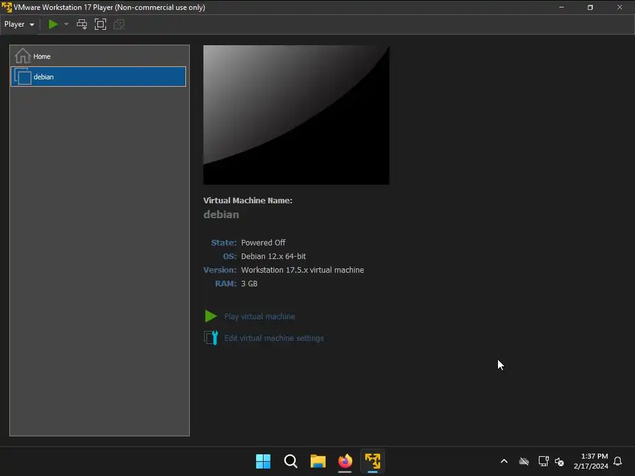Click the VMware logo in title bar
Image resolution: width=635 pixels, height=476 pixels.
click(x=6, y=7)
